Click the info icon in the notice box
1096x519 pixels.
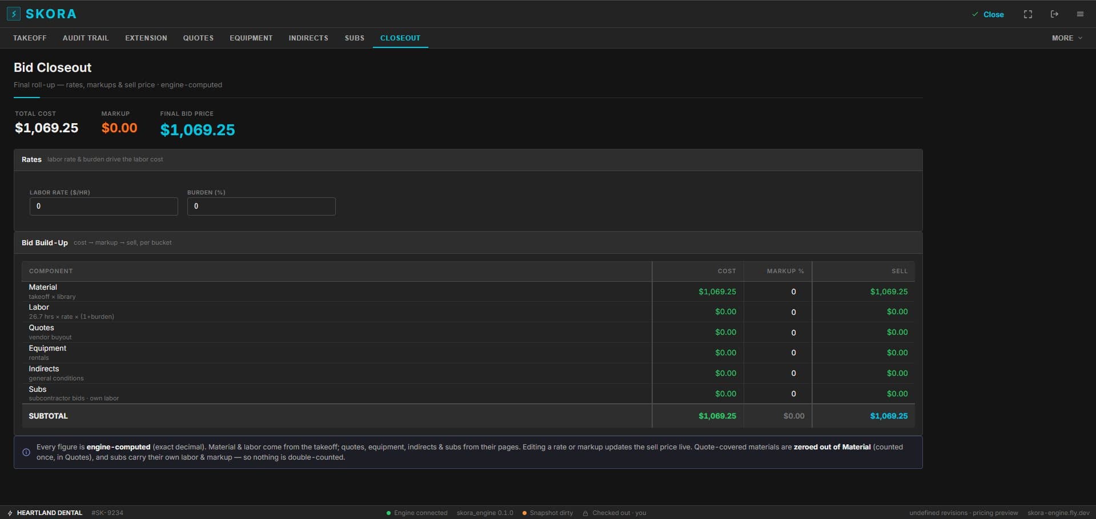pos(26,452)
